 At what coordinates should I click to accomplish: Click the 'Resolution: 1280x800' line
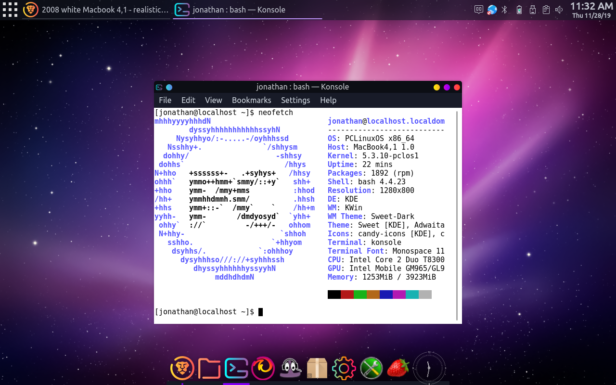pos(371,191)
